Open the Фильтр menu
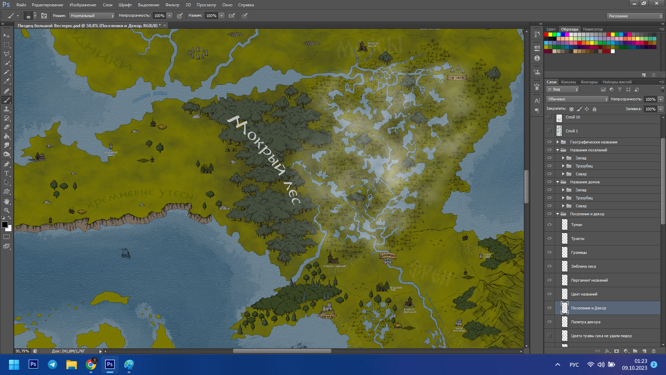This screenshot has width=666, height=375. (172, 5)
